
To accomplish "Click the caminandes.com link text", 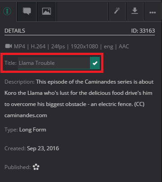I will click(26, 115).
